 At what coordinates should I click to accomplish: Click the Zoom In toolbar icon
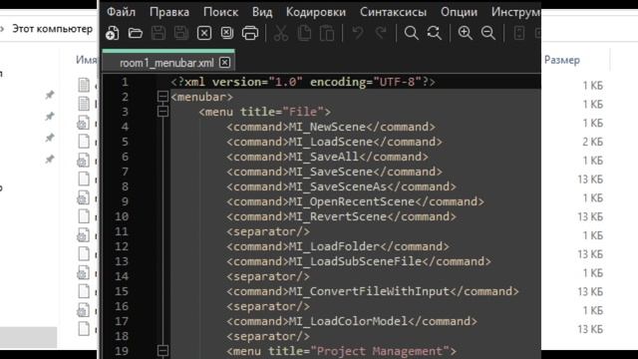466,33
